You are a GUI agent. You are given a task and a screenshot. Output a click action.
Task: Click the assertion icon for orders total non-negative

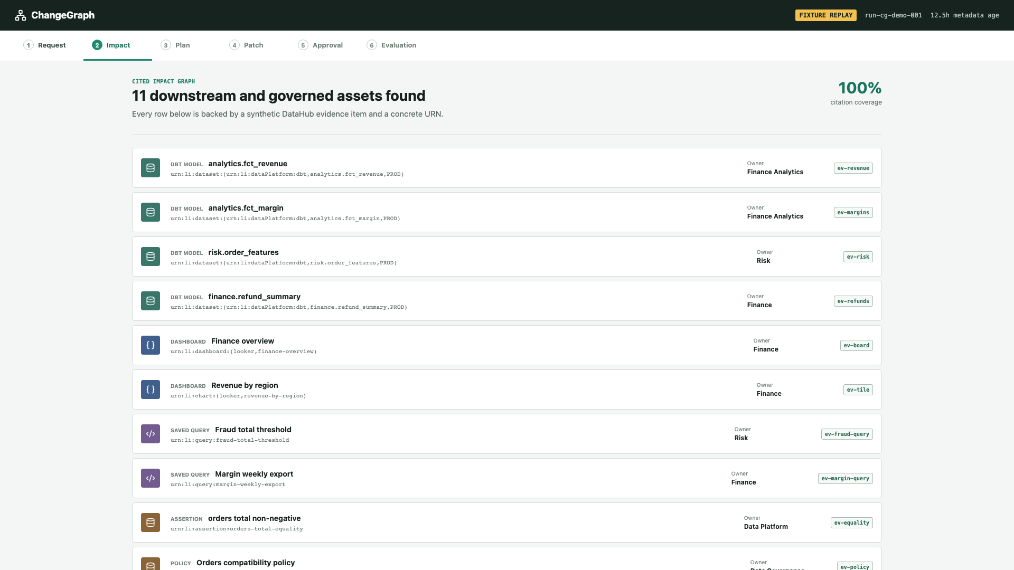(x=151, y=522)
